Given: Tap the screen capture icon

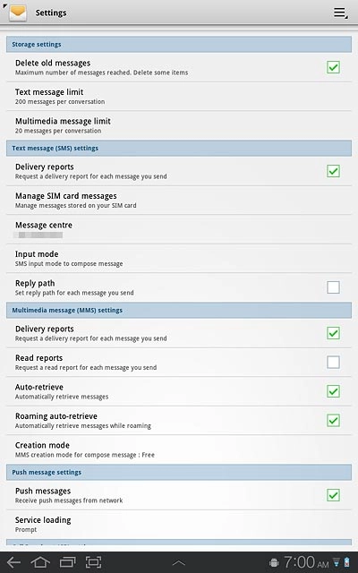Looking at the screenshot, I should 93,562.
